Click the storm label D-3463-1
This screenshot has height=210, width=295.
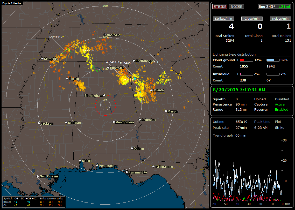coord(128,63)
